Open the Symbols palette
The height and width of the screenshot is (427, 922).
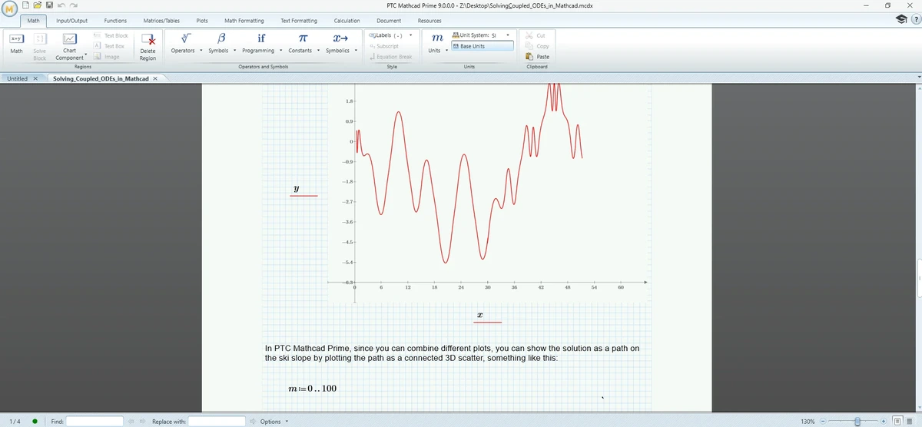point(221,44)
